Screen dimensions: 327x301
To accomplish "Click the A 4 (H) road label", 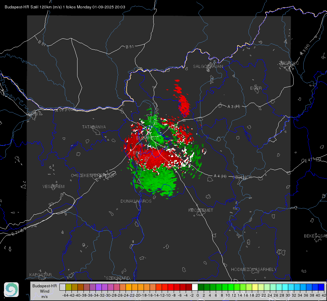I will pos(220,176).
